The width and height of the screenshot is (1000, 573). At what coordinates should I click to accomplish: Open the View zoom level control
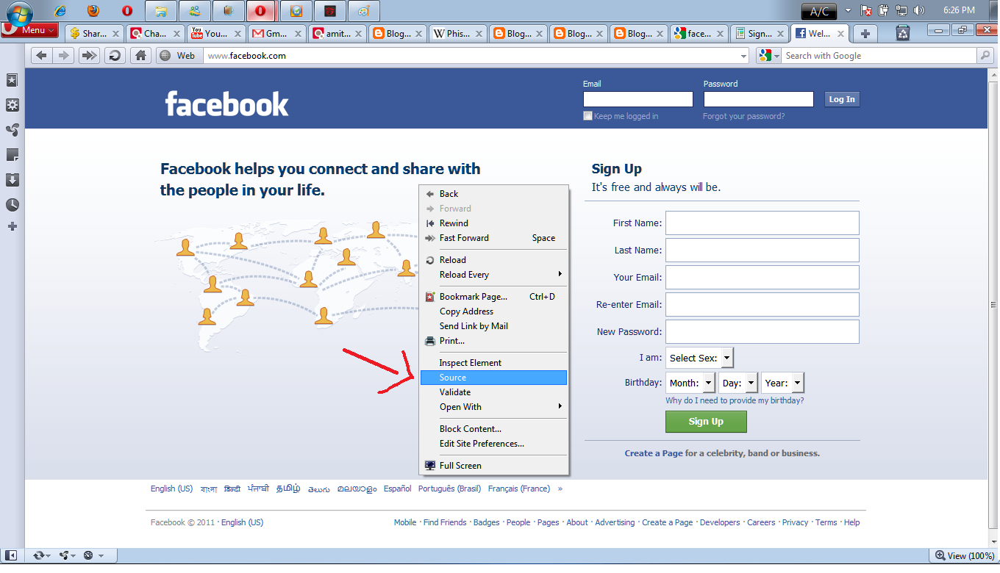pos(965,556)
